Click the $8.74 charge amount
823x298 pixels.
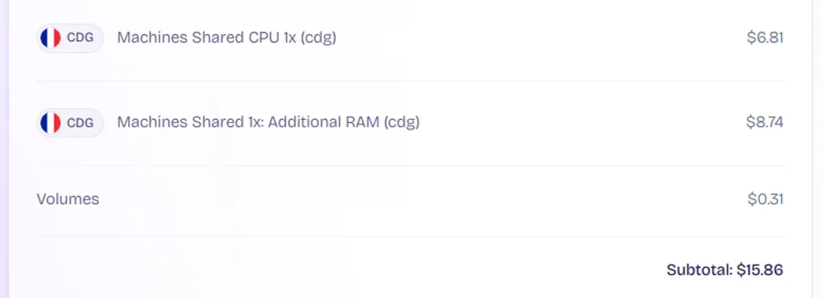tap(765, 123)
